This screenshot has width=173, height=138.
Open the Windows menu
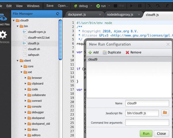33,6
